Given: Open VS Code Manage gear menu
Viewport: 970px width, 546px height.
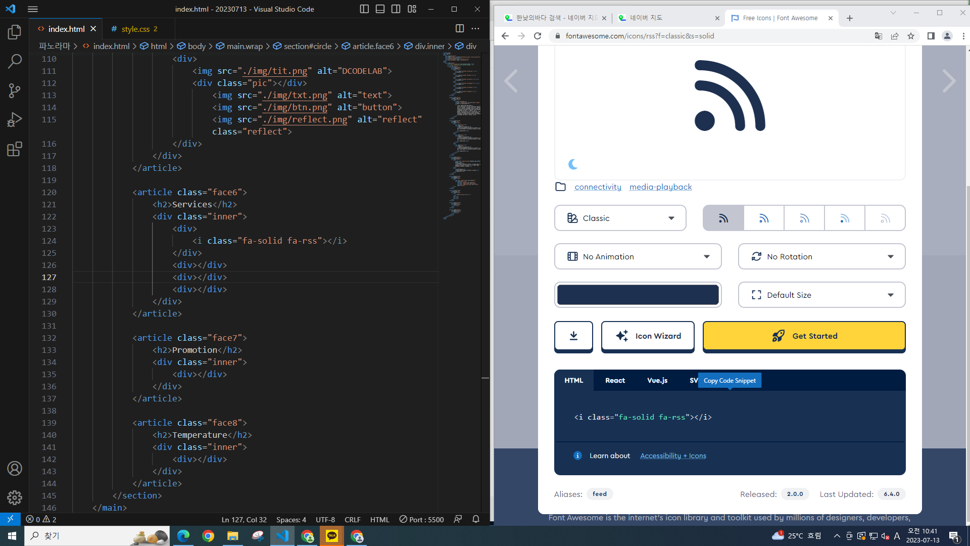Looking at the screenshot, I should [x=15, y=497].
